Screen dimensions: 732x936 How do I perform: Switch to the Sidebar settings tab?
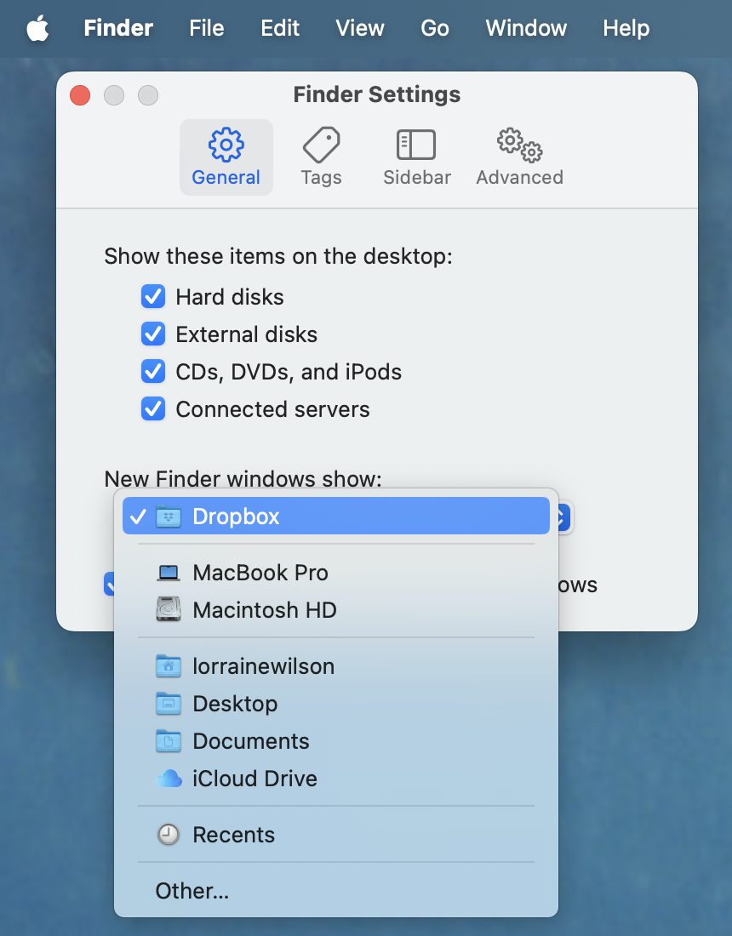point(417,157)
